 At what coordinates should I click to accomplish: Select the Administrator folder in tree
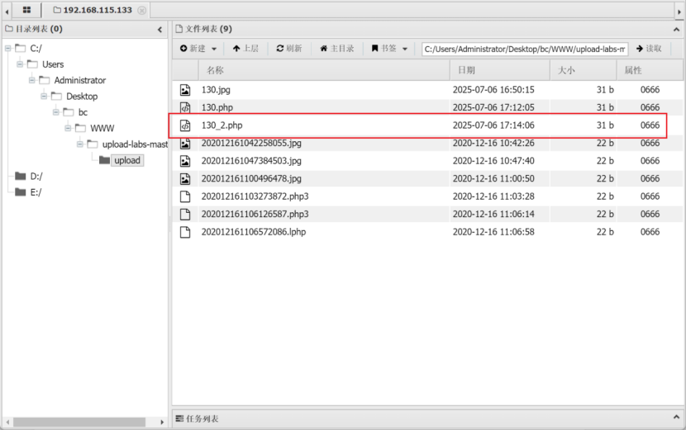click(80, 80)
